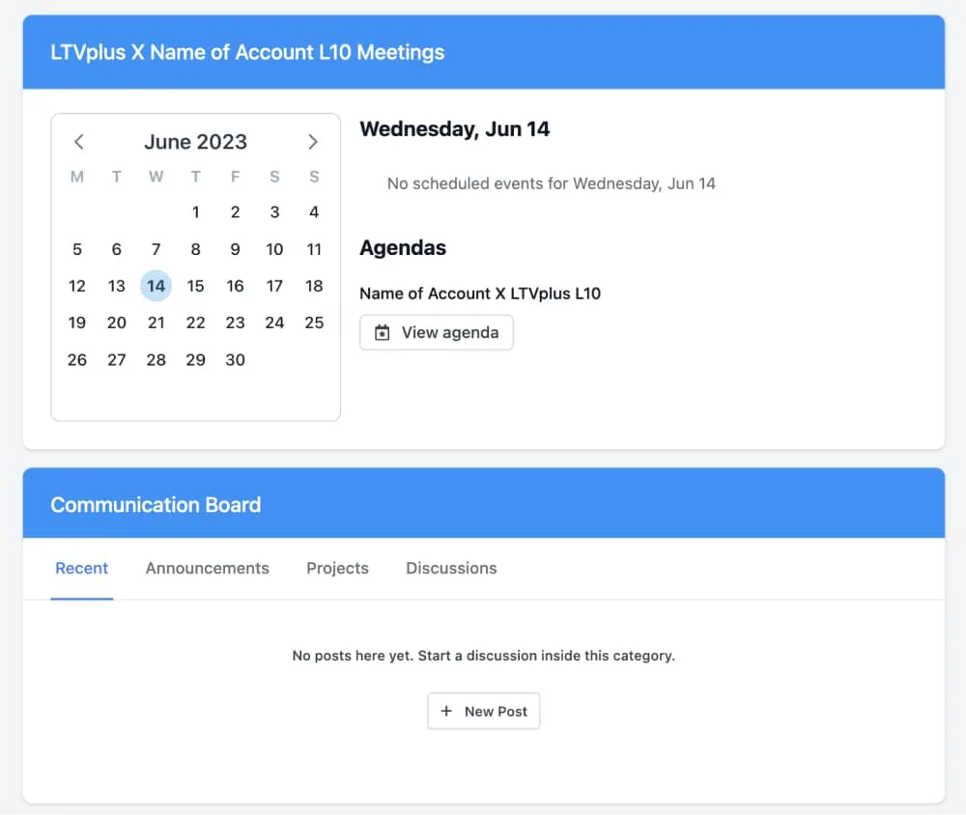This screenshot has height=815, width=966.
Task: Select June 18 on calendar
Action: click(x=314, y=286)
